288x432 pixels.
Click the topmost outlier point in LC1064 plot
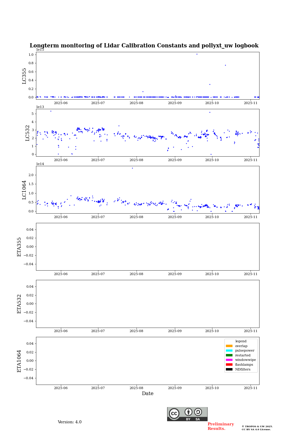132,168
